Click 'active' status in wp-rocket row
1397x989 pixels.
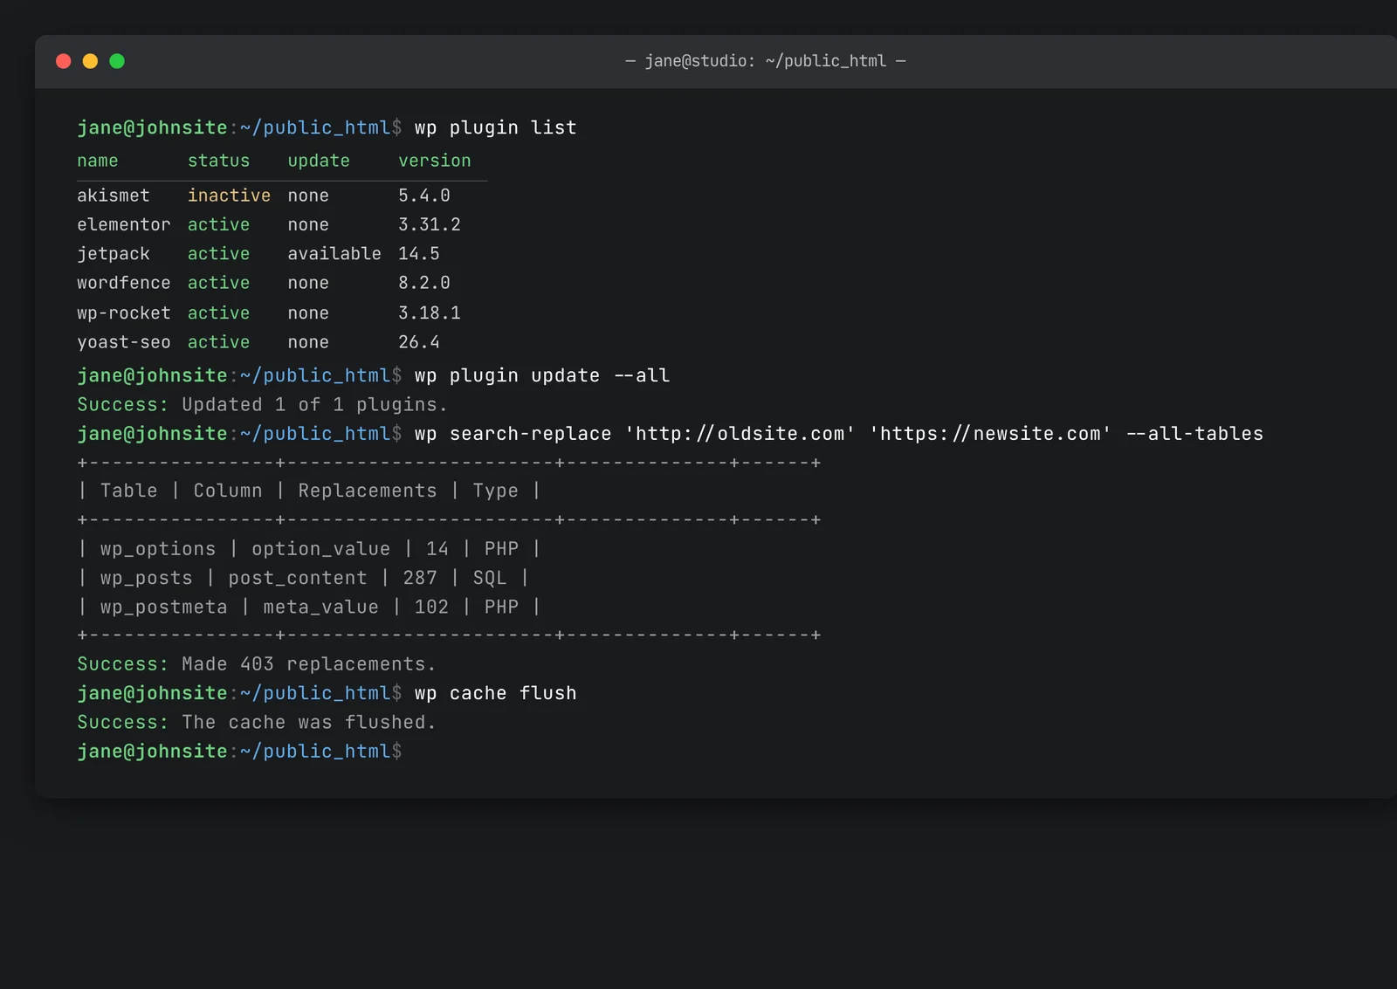click(x=218, y=312)
